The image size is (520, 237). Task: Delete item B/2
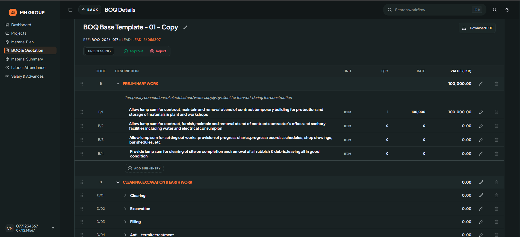(497, 126)
